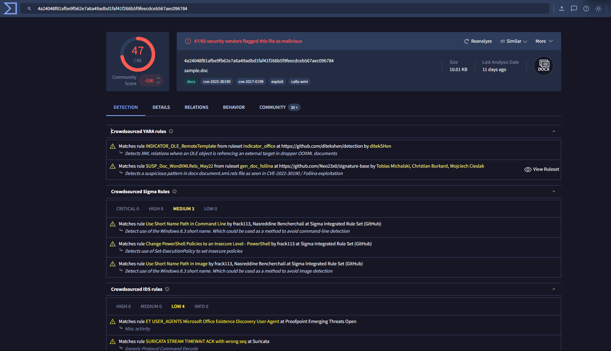Click the cve-2017-0199 tag
This screenshot has height=351, width=611.
[x=251, y=82]
